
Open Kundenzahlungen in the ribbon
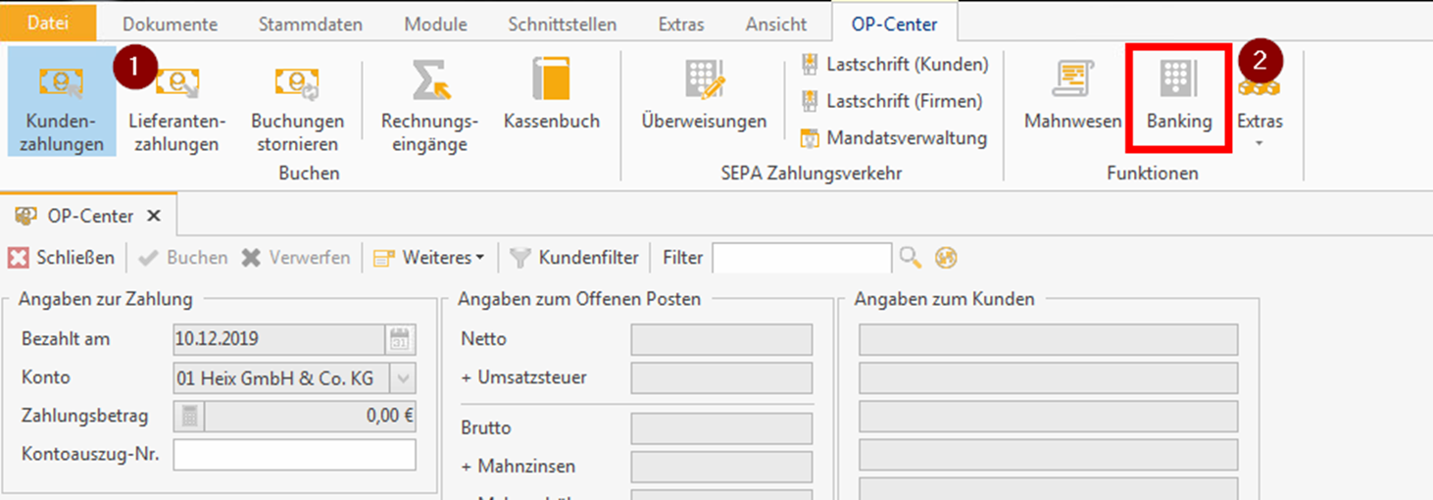point(61,101)
